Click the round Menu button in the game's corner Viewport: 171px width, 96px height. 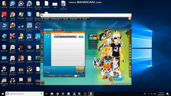[x=42, y=83]
